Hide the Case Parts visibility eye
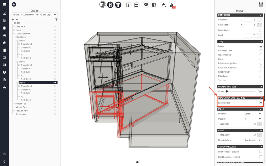Screen dimensions: 266x166 55,26
